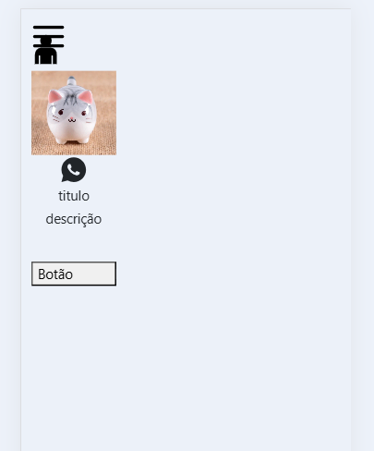Click the cat's face in the photo

click(72, 116)
